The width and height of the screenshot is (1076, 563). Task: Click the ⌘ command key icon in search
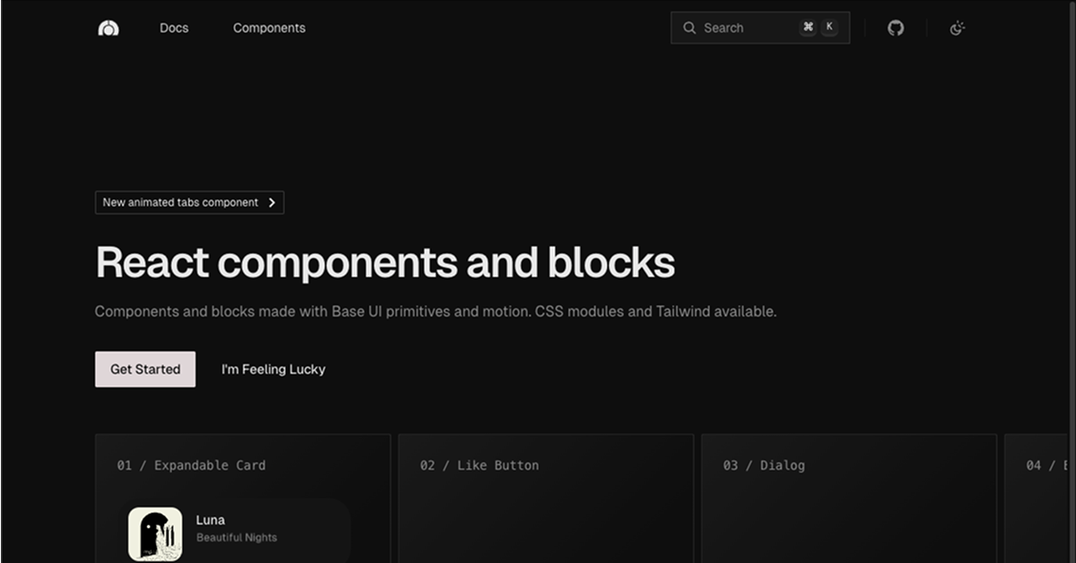click(808, 27)
